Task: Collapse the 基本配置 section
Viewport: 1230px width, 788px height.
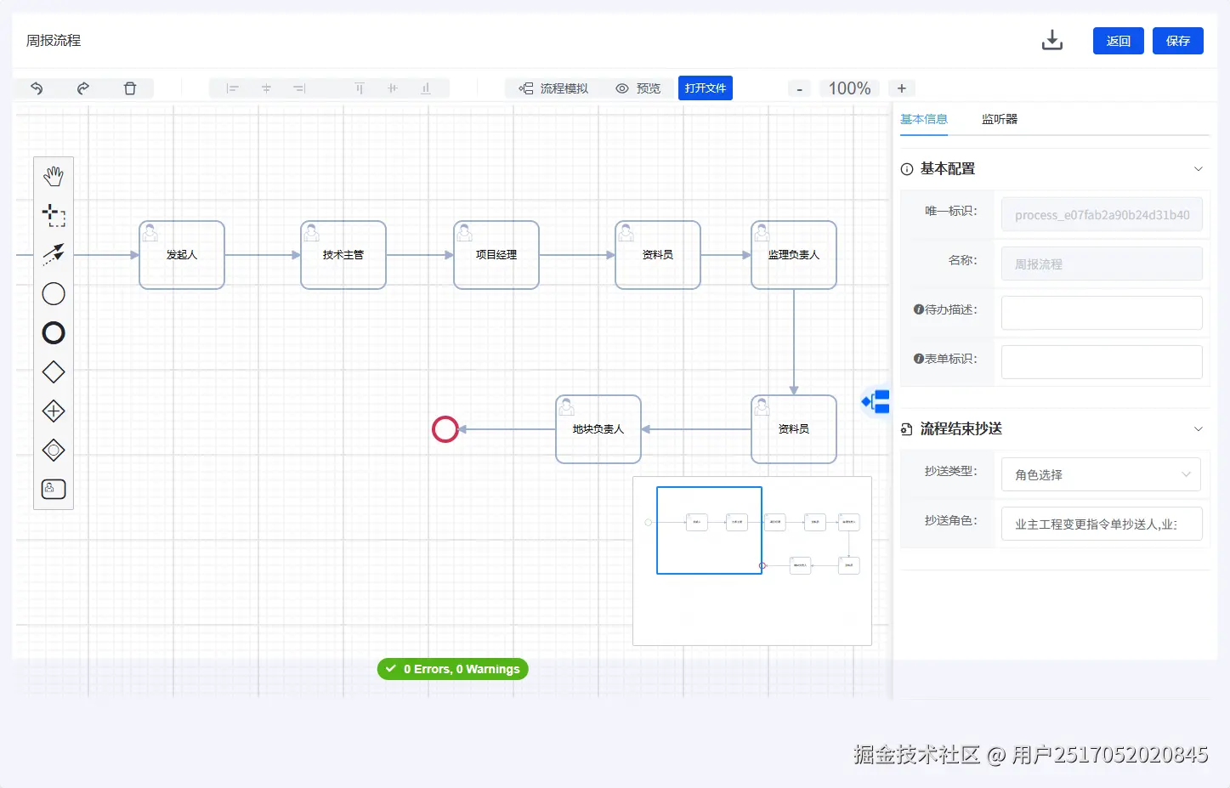Action: [x=1199, y=168]
